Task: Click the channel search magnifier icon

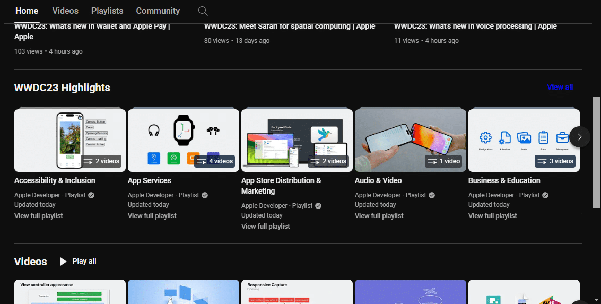Action: coord(203,11)
